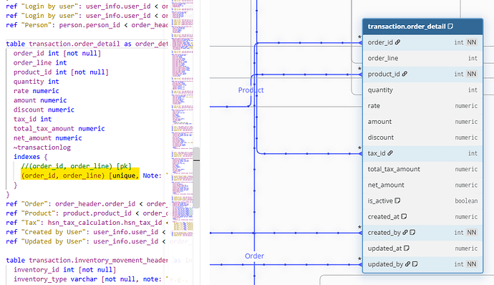The width and height of the screenshot is (494, 285).
Task: Click the NN badge on updated_by row
Action: [472, 264]
